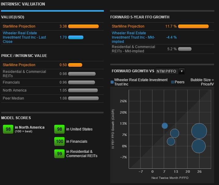Image resolution: width=219 pixels, height=185 pixels.
Task: Click StarMine Projection under Forward 5-Year FFO Growth
Action: [x=128, y=26]
